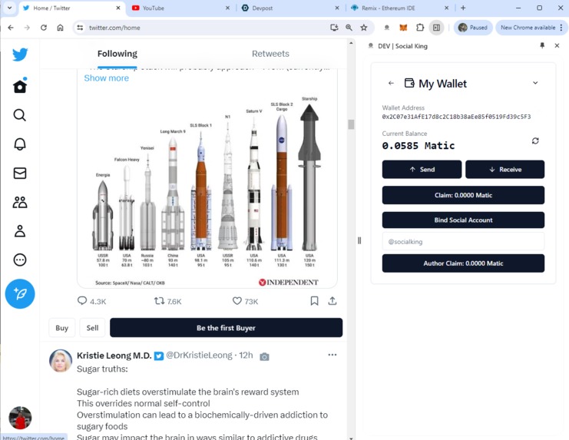Open the tab search dropdown arrow
This screenshot has width=569, height=440.
click(9, 8)
